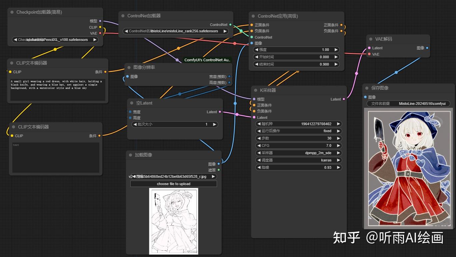Viewport: 456px width, 257px height.
Task: Click the collapse dot on 图像分辨率 node
Action: [129, 67]
